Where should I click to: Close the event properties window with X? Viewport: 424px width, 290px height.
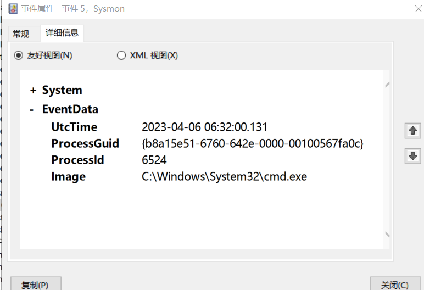pyautogui.click(x=411, y=8)
